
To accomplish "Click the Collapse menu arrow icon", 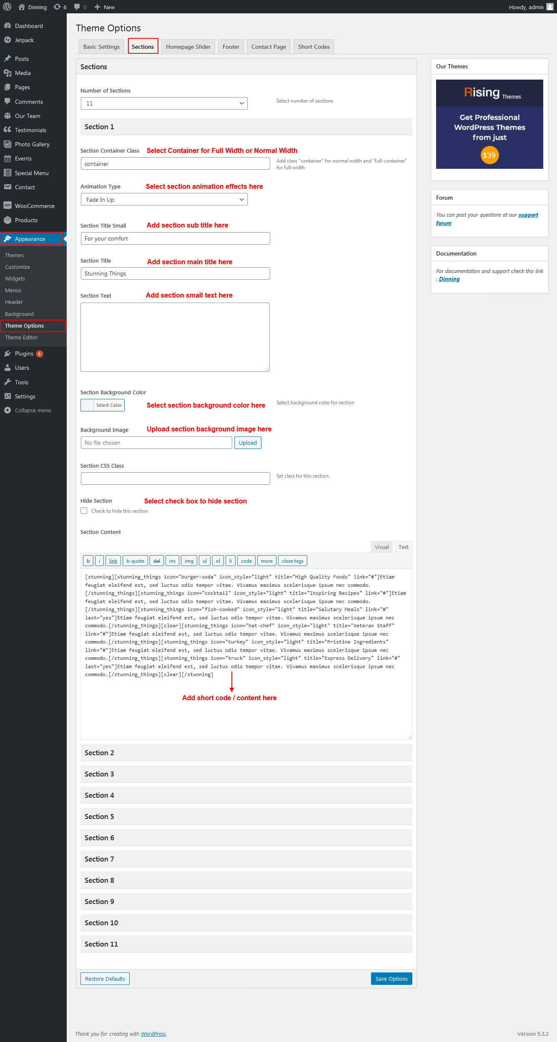I will pos(8,410).
